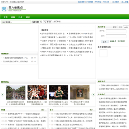Switch to the 踩踩 tab in 互动中心
Image resolution: width=129 pixels, height=129 pixels.
click(115, 27)
